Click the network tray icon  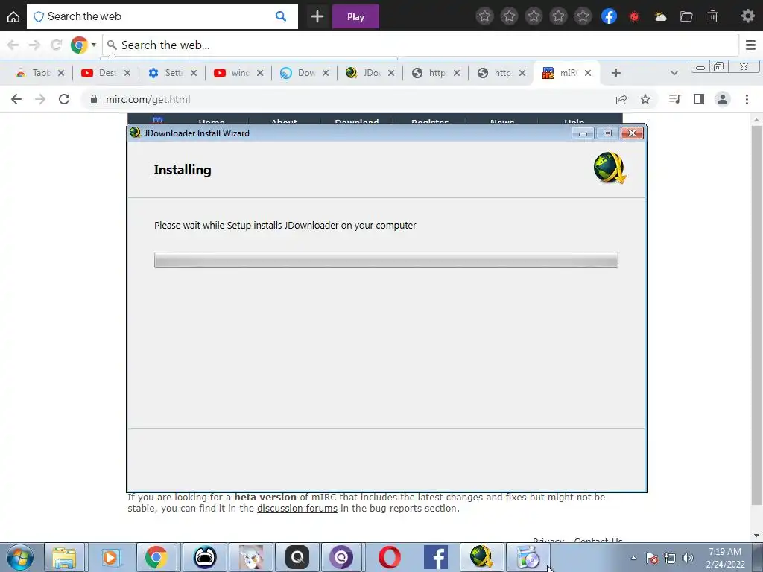click(670, 558)
